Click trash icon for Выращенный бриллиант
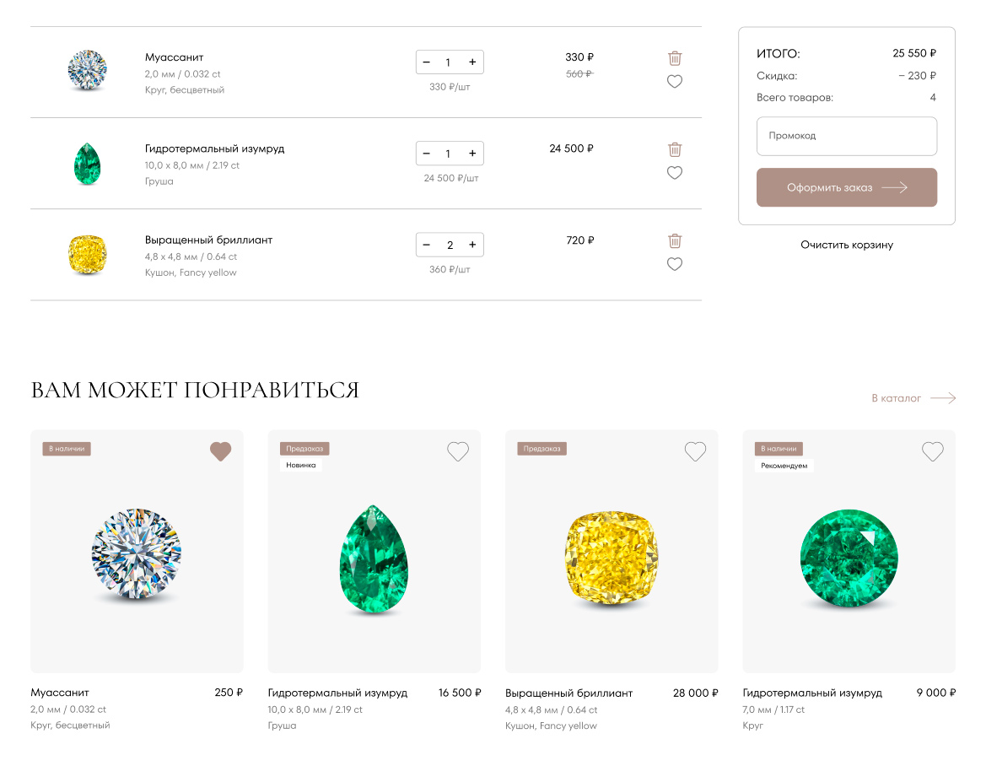This screenshot has height=766, width=986. point(675,240)
